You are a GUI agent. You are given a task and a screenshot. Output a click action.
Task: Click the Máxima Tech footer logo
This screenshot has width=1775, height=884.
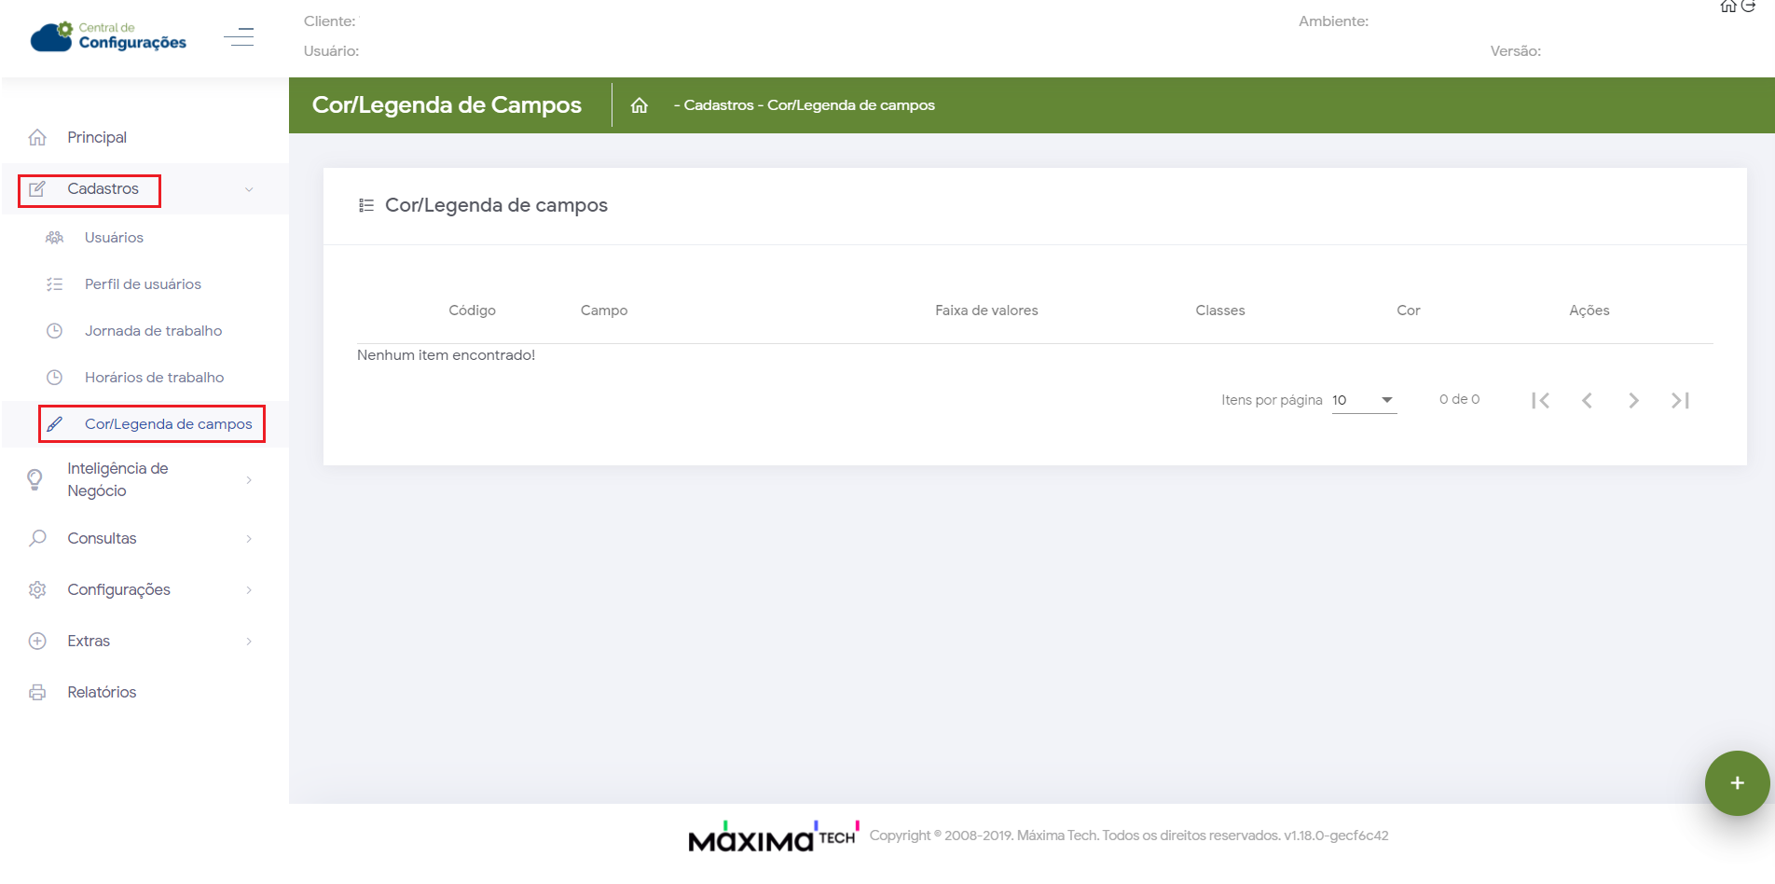(773, 836)
